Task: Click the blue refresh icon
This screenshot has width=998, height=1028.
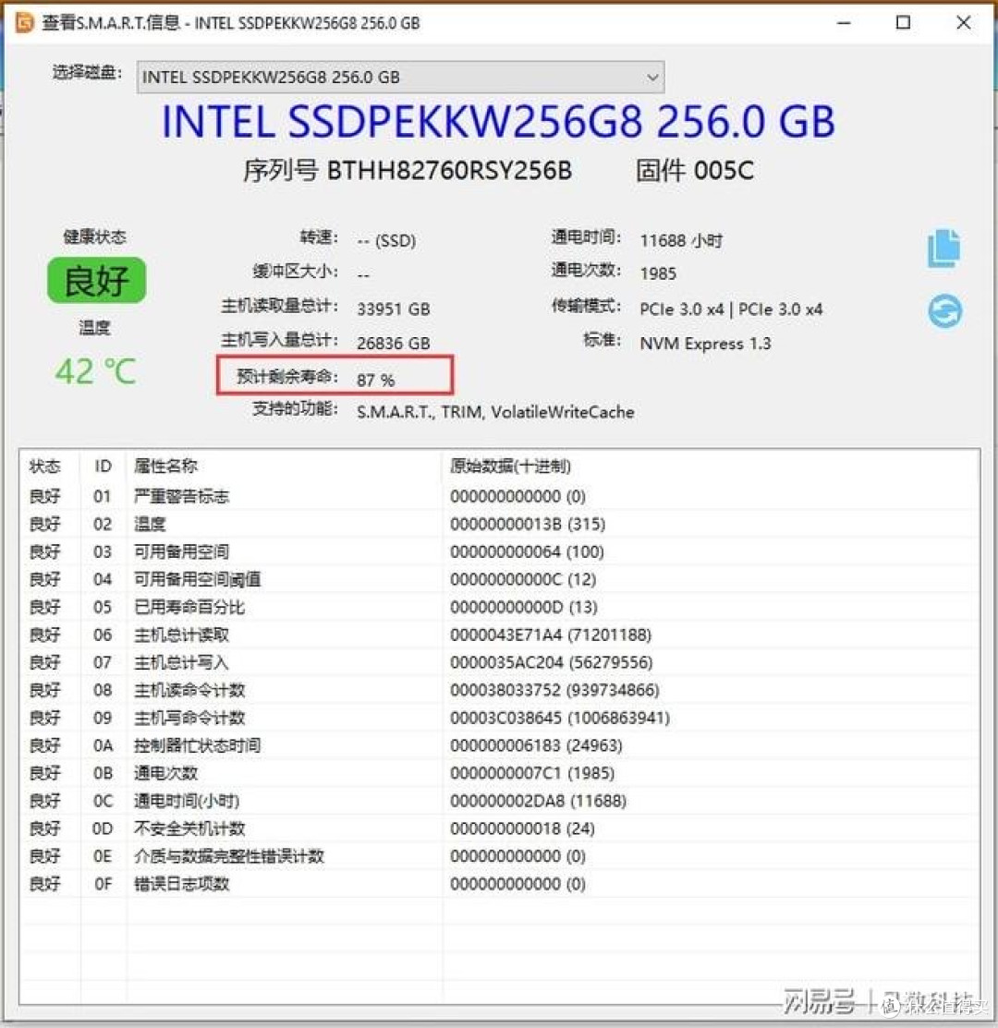Action: pos(945,310)
